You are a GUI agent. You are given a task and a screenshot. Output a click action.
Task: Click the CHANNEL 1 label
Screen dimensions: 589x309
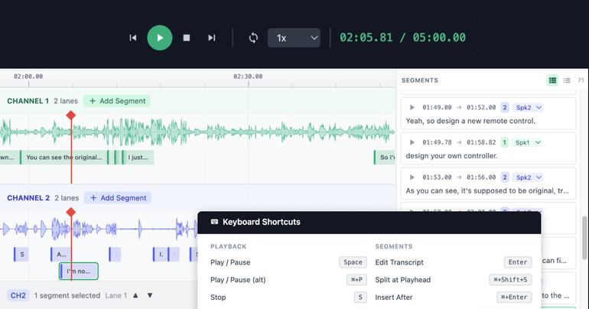click(x=28, y=101)
